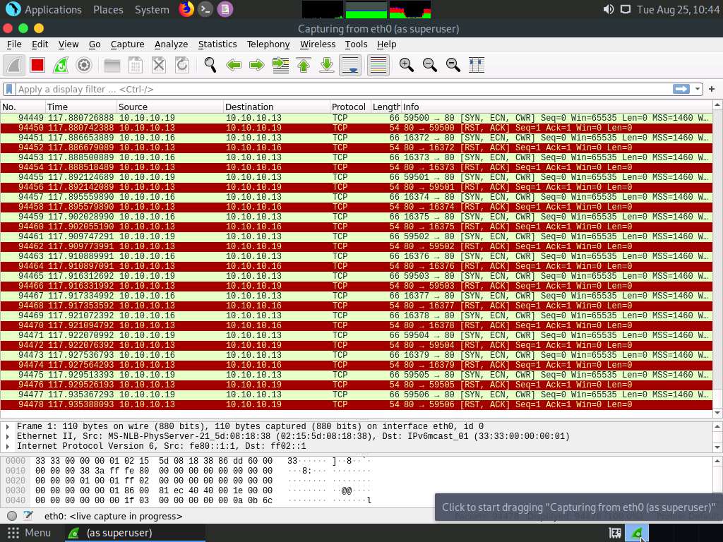Click the open capture file folder icon
The height and width of the screenshot is (542, 723).
pyautogui.click(x=112, y=65)
